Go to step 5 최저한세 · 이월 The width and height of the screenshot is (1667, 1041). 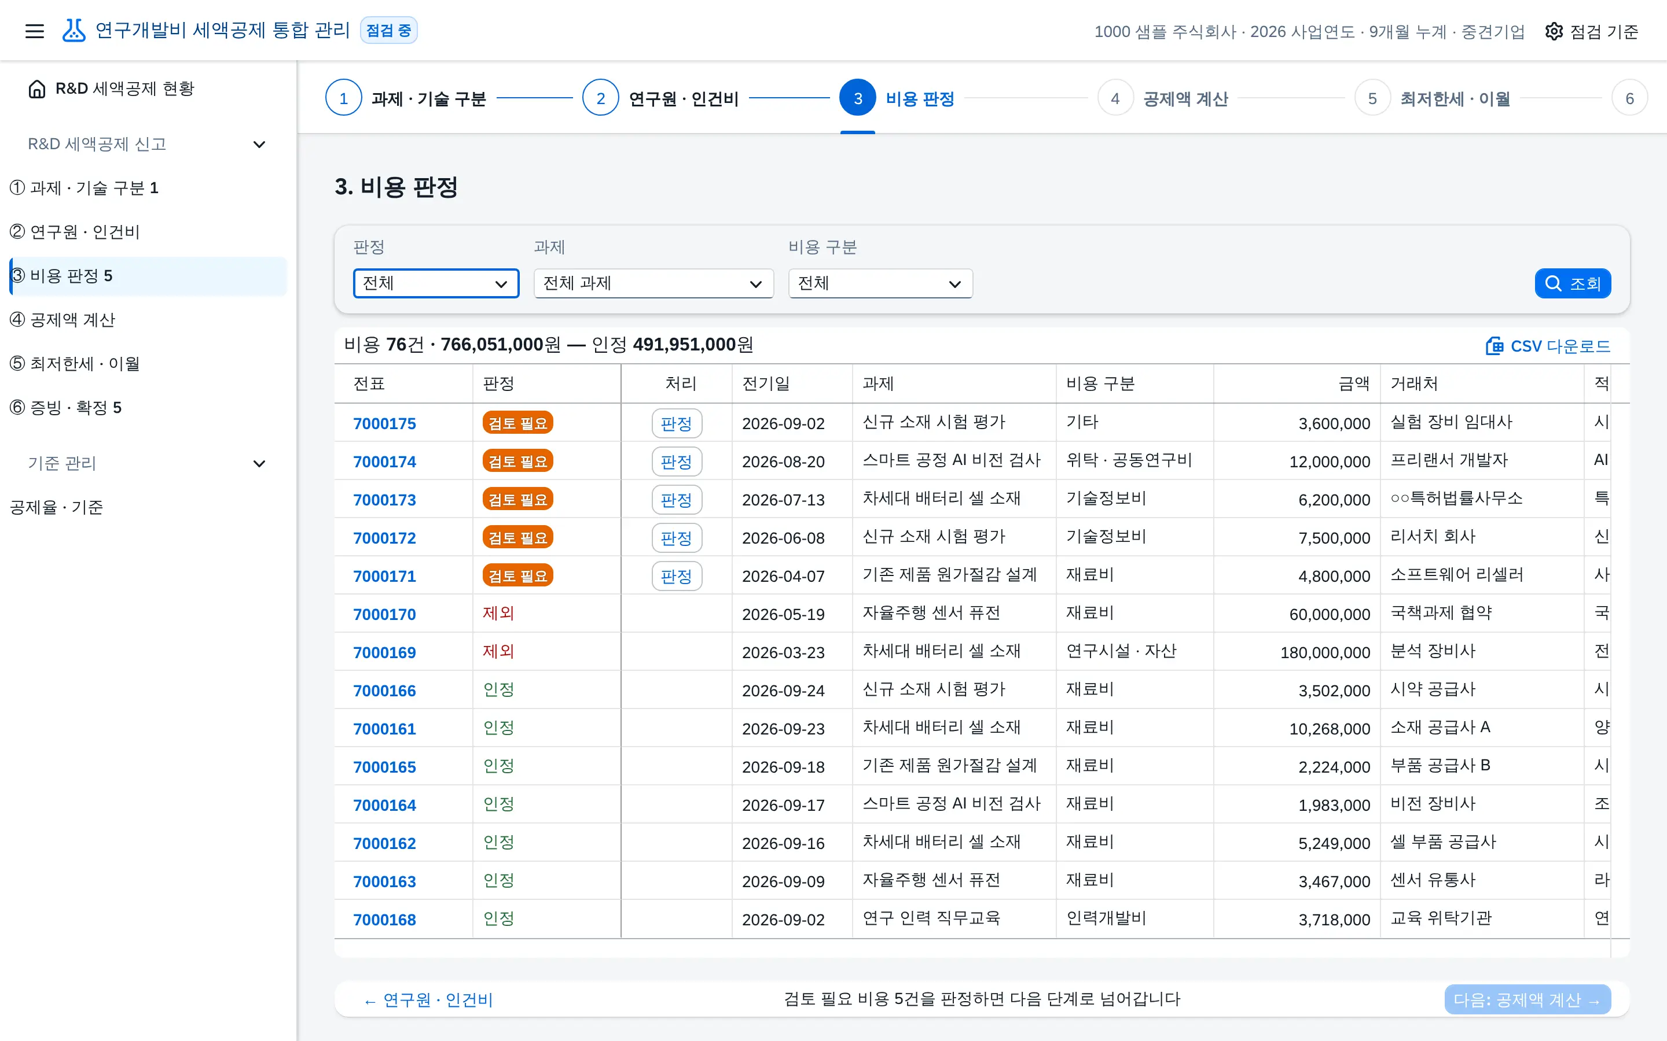coord(1432,98)
